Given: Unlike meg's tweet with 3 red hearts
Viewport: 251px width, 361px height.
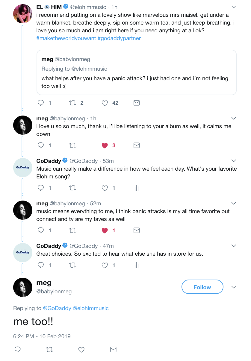Looking at the screenshot, I should tap(105, 145).
